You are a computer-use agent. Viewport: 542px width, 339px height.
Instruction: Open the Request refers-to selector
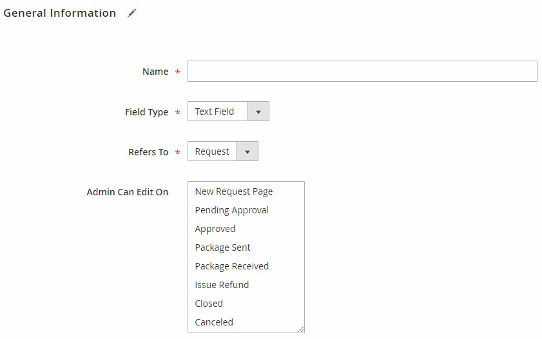tap(222, 151)
